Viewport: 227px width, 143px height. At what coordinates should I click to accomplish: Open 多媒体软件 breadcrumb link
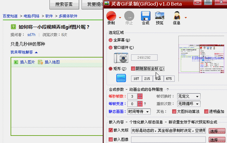[x=68, y=16]
